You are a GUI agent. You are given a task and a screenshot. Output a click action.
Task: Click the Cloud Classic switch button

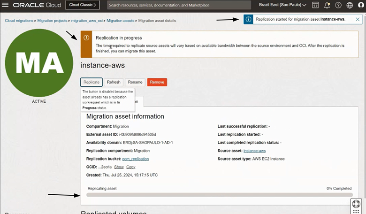[x=82, y=5]
